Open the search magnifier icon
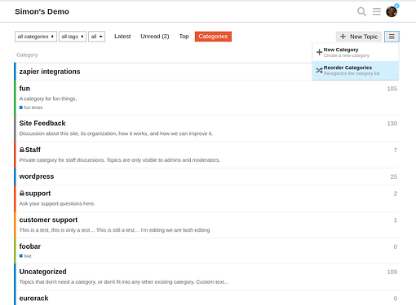Screen dimensions: 416x305 pyautogui.click(x=361, y=11)
